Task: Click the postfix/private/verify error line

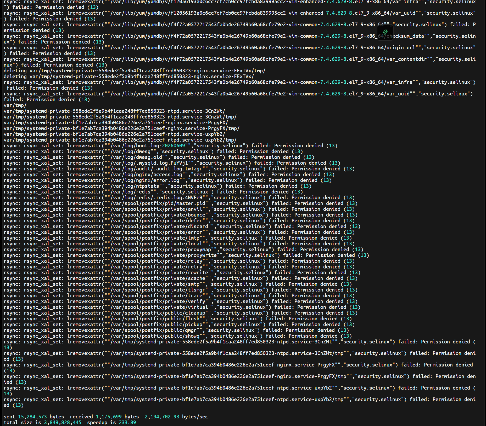Action: pos(181,301)
